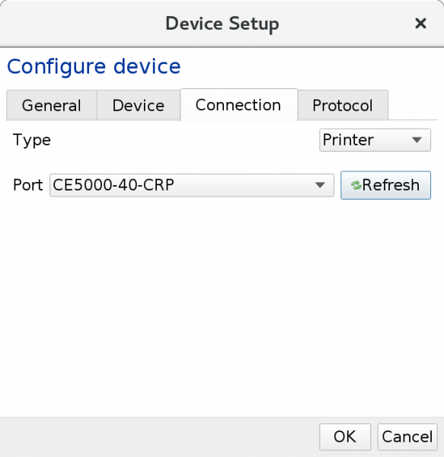Select the Connection tab
Screen dimensions: 444x457
click(238, 105)
